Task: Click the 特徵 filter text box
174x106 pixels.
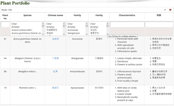Action: coord(159,24)
